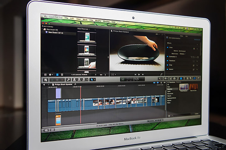
Task: Open the viewer 40% zoom dropdown
Action: tap(158, 34)
